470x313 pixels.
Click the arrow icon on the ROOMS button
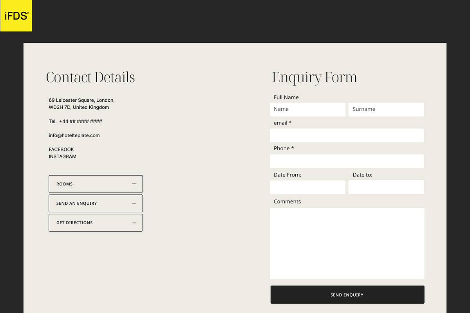(x=134, y=184)
